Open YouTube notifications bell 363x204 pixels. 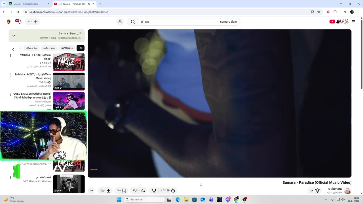point(19,22)
